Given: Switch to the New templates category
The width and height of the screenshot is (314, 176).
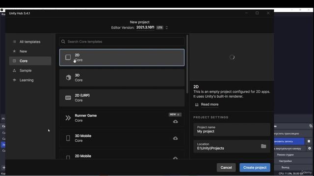Looking at the screenshot, I should coord(30,51).
